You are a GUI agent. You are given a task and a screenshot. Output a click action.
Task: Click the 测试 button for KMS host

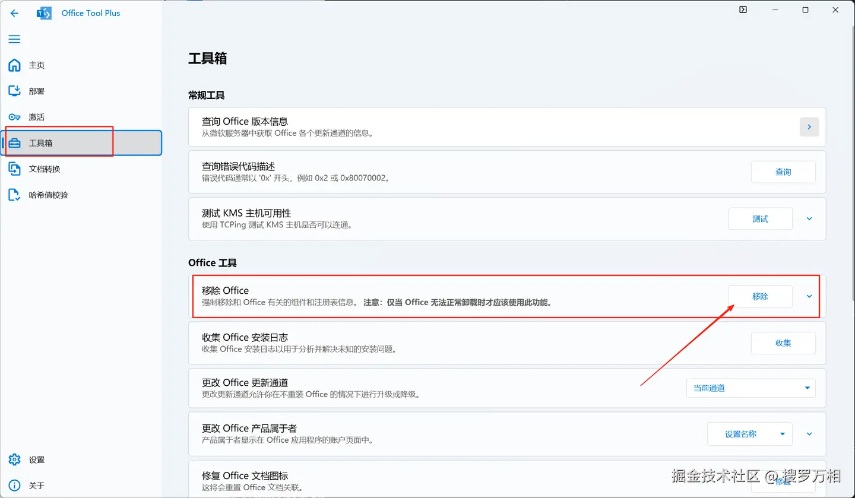[x=760, y=218]
